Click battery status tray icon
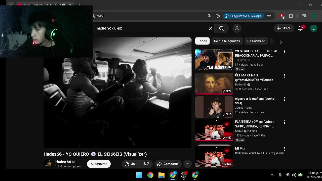322x181 pixels. coord(301,175)
